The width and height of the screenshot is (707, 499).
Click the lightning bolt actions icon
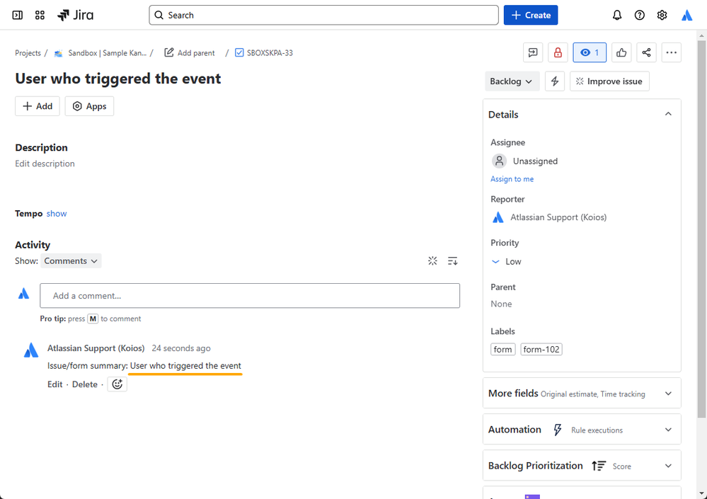(555, 81)
